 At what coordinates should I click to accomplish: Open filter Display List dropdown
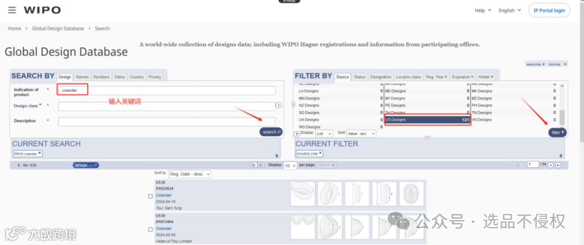(324, 133)
